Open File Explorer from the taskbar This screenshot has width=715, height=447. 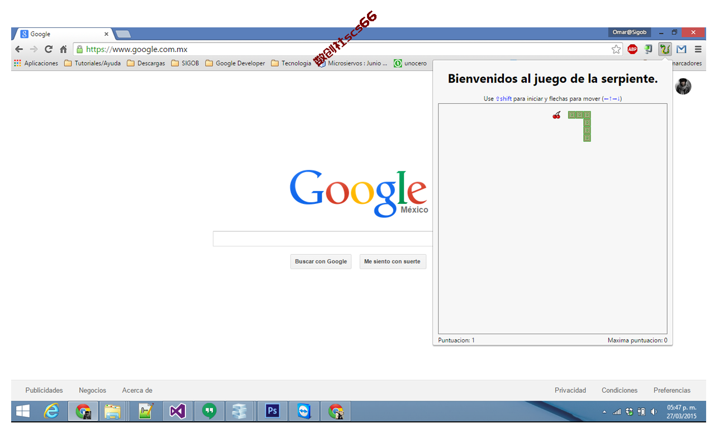pyautogui.click(x=112, y=411)
